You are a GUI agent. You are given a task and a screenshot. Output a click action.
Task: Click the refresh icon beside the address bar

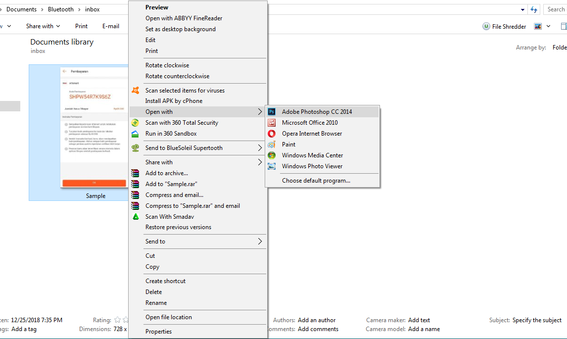tap(534, 10)
